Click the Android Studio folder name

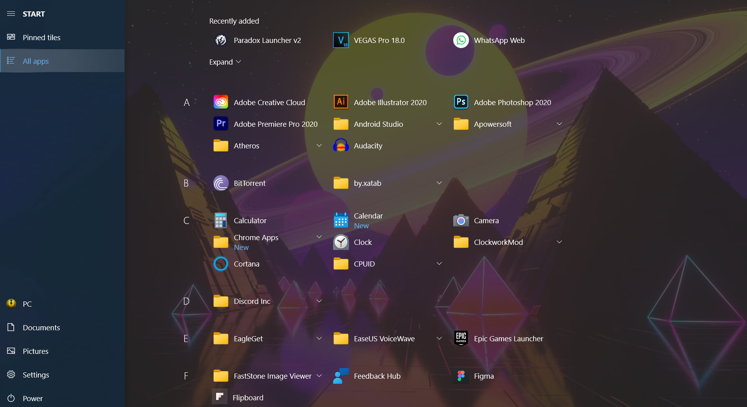coord(378,124)
